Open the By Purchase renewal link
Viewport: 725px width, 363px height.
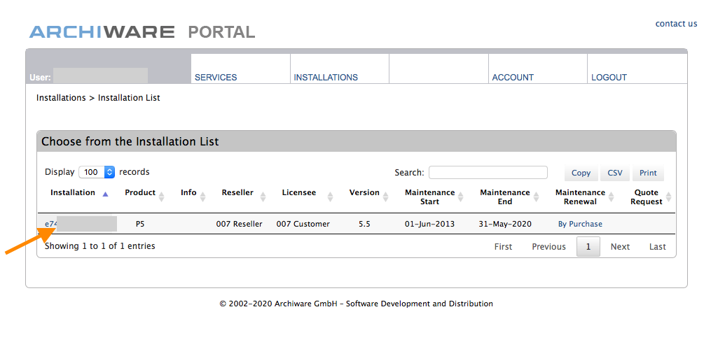580,224
